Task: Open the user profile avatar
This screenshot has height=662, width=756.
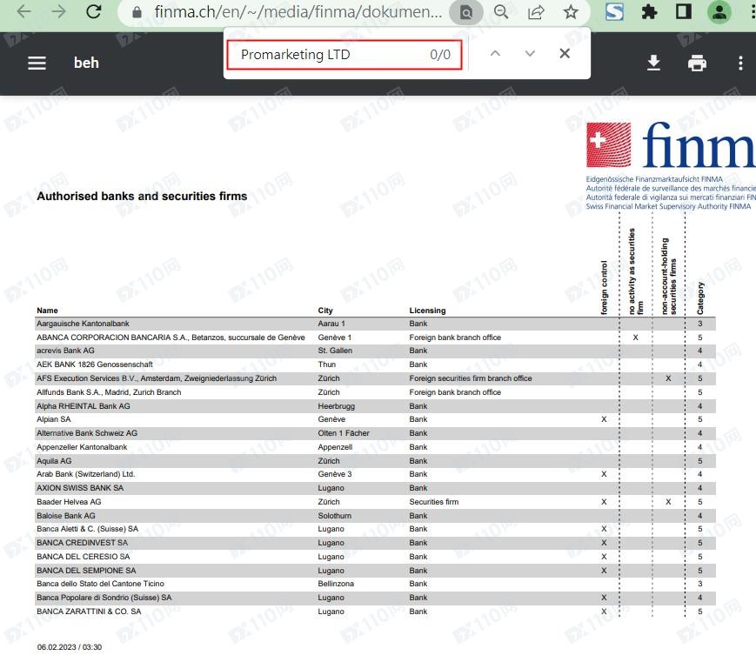Action: tap(719, 12)
